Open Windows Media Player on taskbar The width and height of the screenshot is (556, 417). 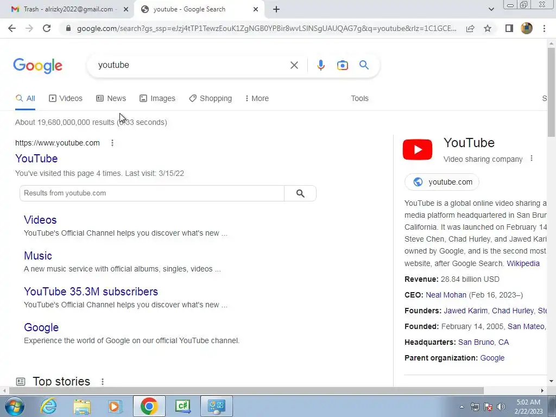pos(115,406)
